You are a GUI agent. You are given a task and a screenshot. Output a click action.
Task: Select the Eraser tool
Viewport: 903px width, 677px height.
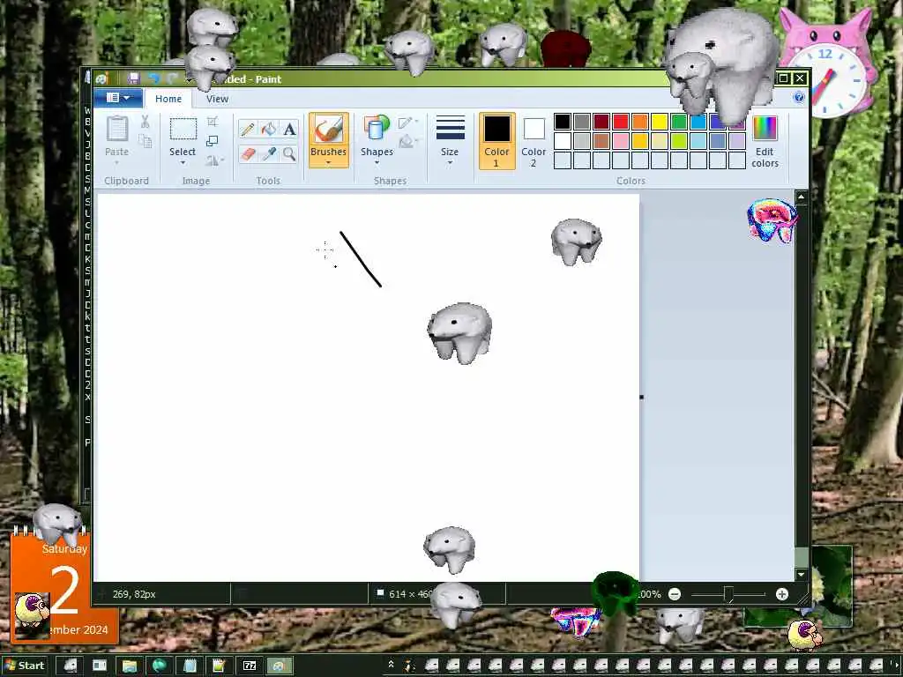(248, 153)
